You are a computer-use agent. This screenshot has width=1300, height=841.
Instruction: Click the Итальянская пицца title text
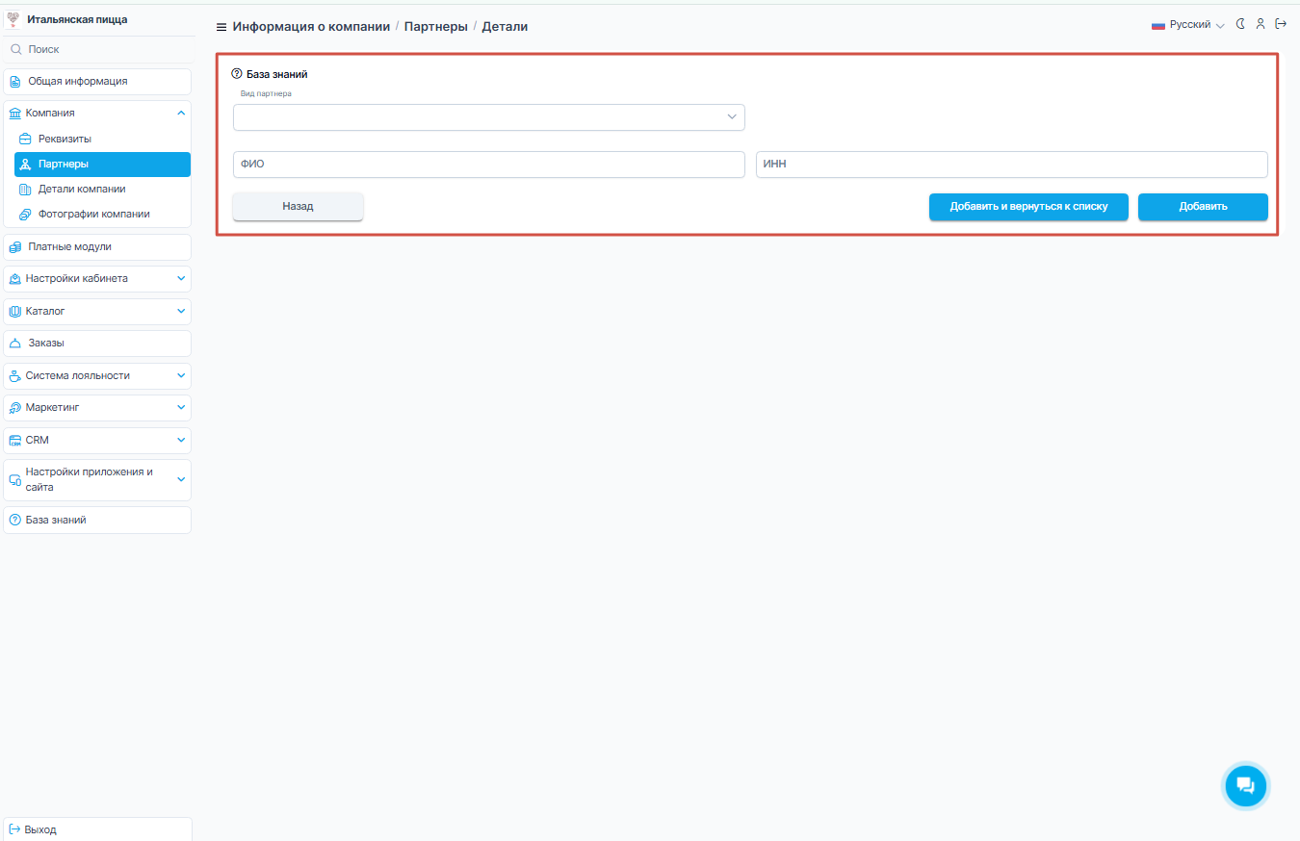pyautogui.click(x=77, y=19)
